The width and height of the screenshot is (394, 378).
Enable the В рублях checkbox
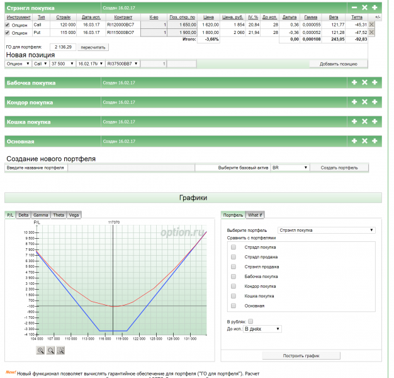[250, 321]
